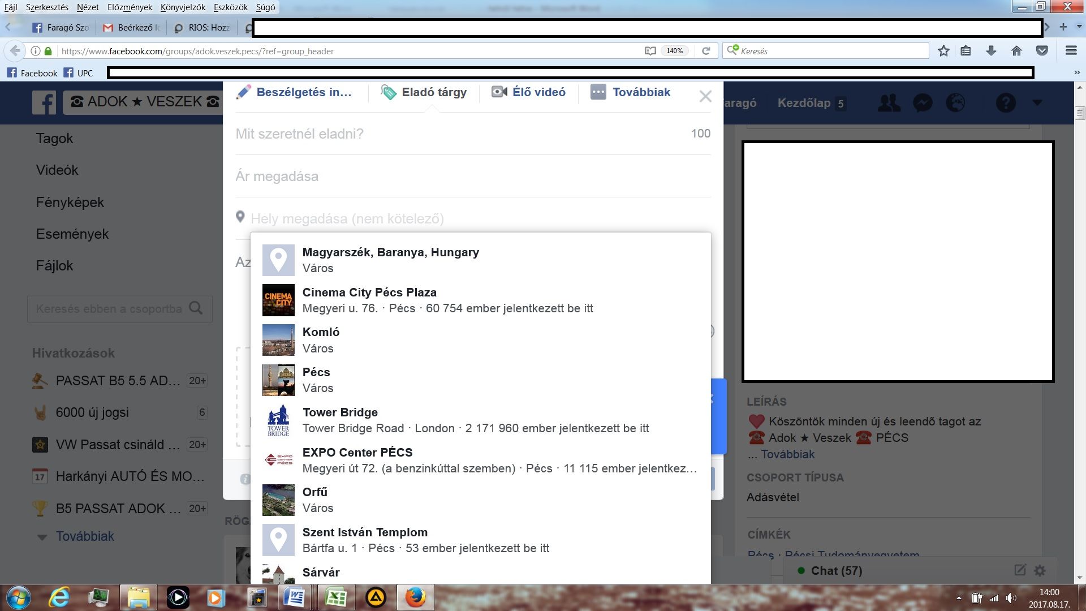
Task: Expand the account menu dropdown arrow
Action: pyautogui.click(x=1037, y=103)
